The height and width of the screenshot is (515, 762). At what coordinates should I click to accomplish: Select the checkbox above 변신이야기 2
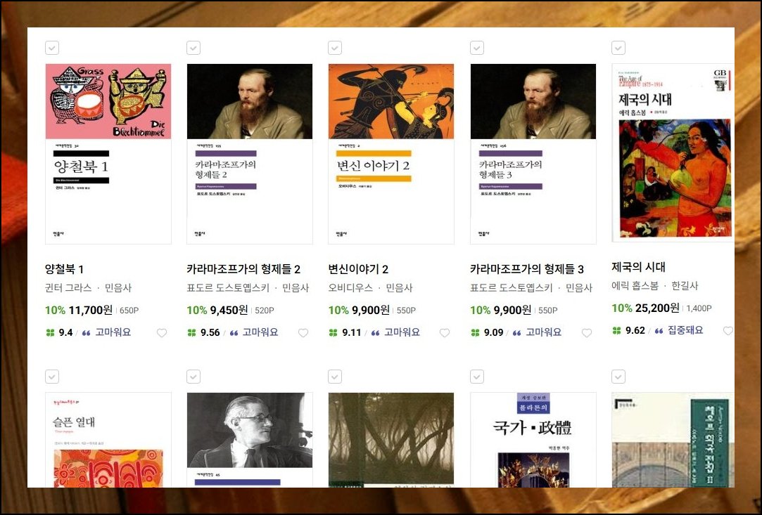[335, 48]
